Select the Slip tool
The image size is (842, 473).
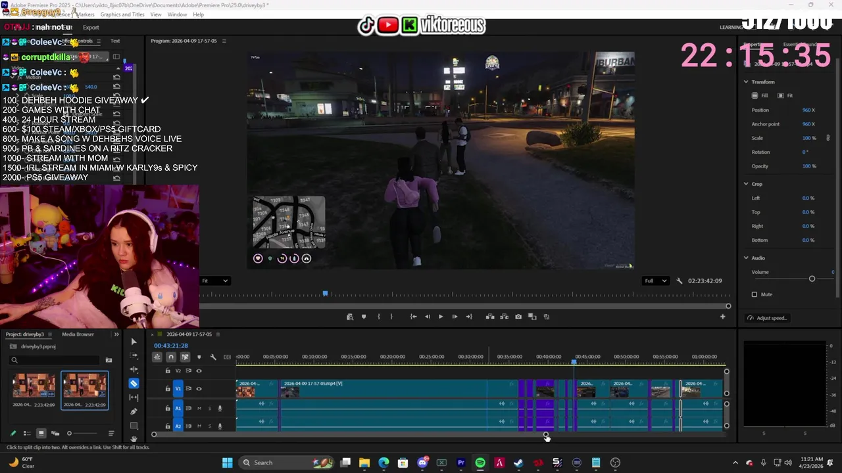[x=134, y=397]
